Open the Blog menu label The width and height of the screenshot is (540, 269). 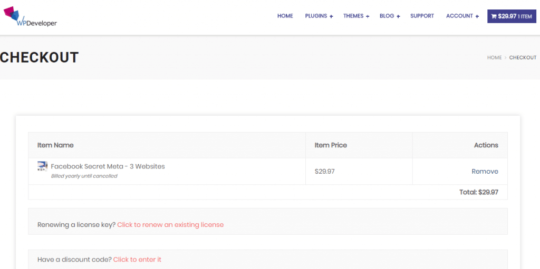click(x=387, y=16)
